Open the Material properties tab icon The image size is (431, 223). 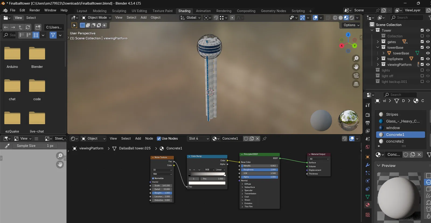pyautogui.click(x=368, y=205)
